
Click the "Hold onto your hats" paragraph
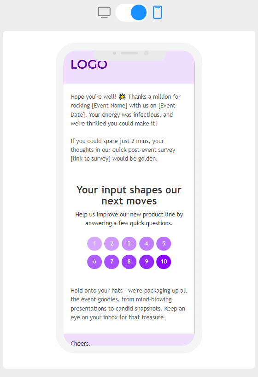click(x=129, y=304)
